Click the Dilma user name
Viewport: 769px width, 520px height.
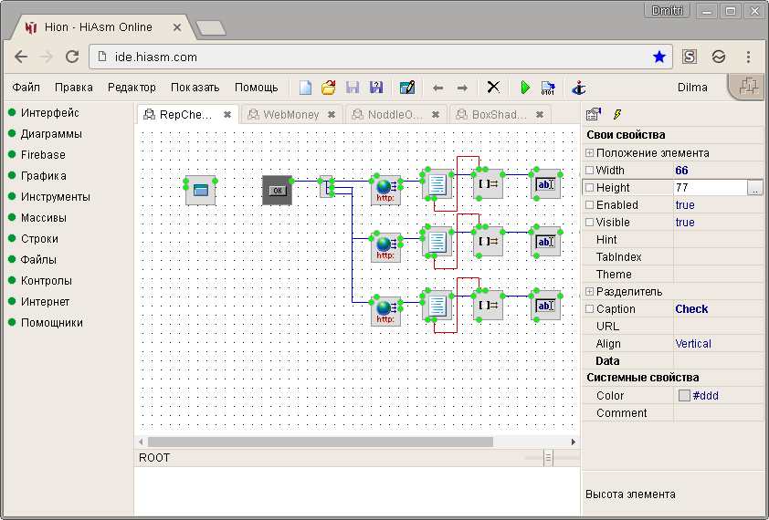(693, 88)
